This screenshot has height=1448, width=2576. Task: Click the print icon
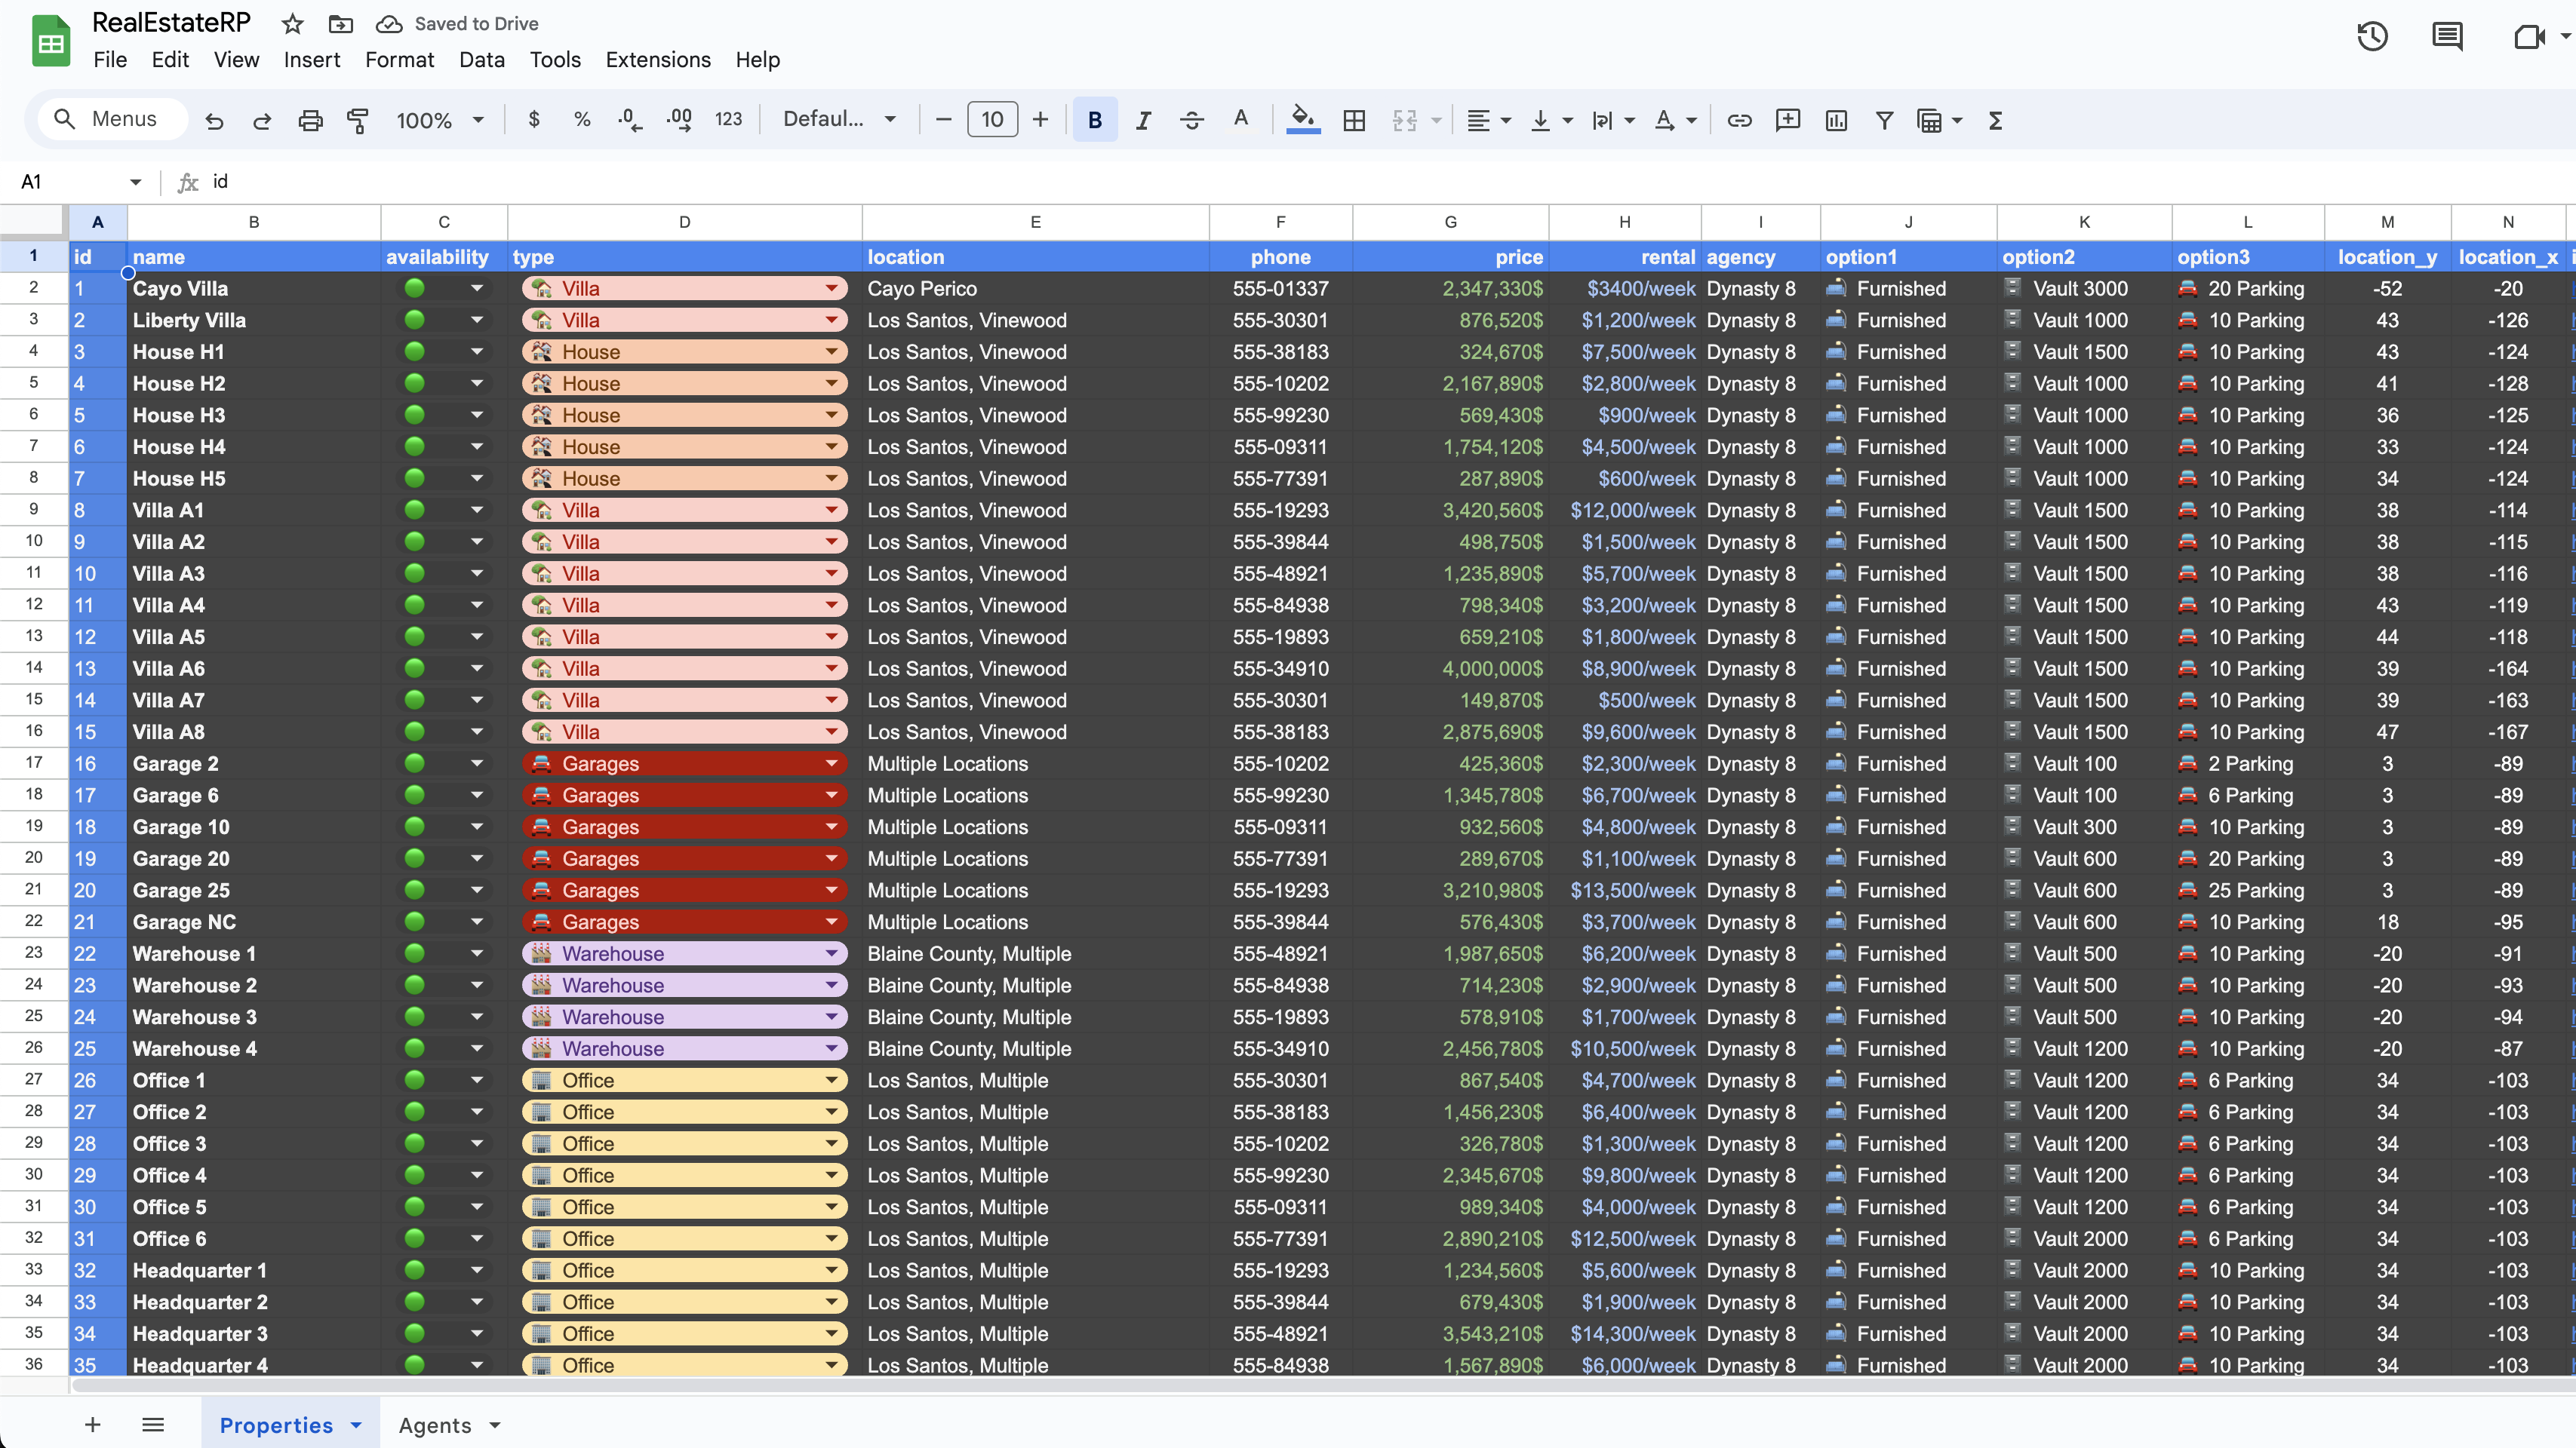tap(310, 120)
